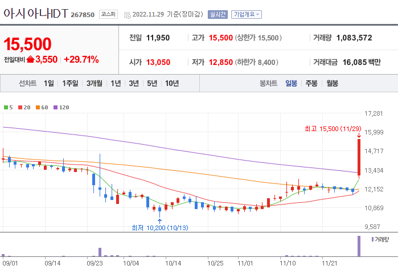398x278 pixels.
Task: Select the 1년 line chart tab
Action: click(116, 83)
